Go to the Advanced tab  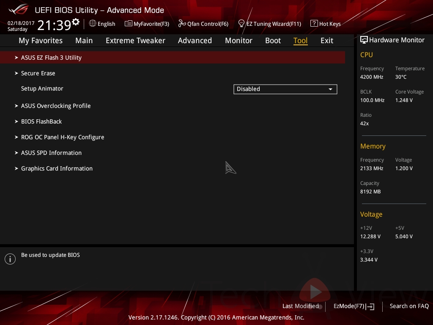click(x=195, y=41)
